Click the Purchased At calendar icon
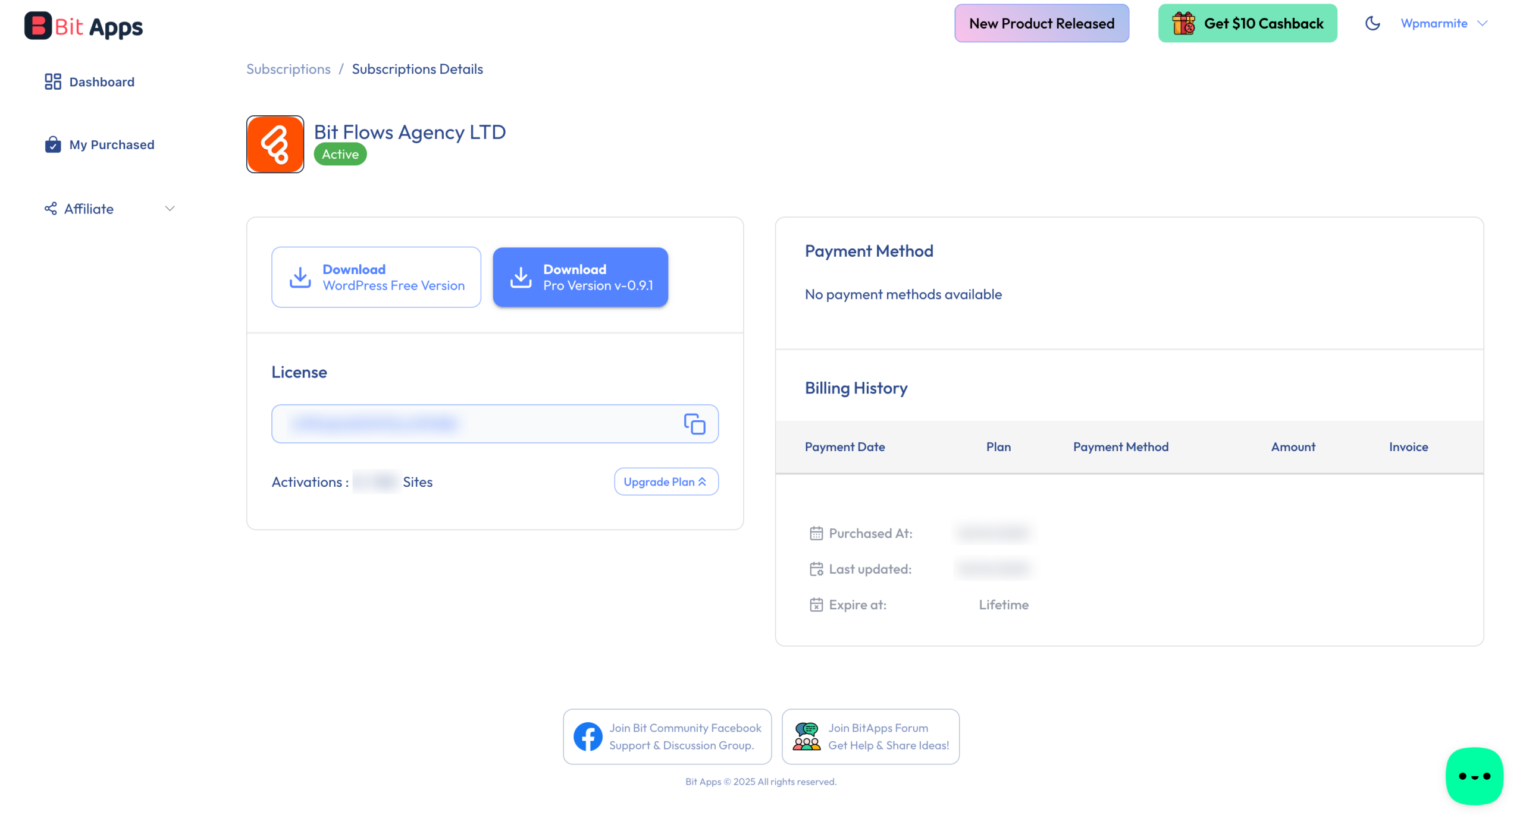1523x825 pixels. tap(816, 533)
